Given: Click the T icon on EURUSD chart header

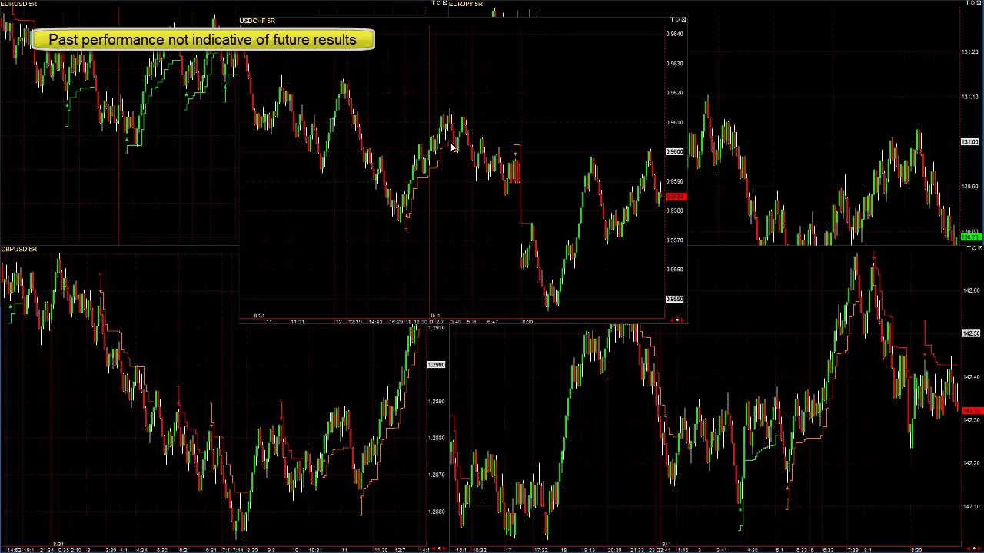Looking at the screenshot, I should (x=434, y=2).
